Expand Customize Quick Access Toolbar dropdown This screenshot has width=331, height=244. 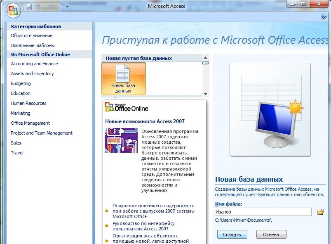pos(67,7)
